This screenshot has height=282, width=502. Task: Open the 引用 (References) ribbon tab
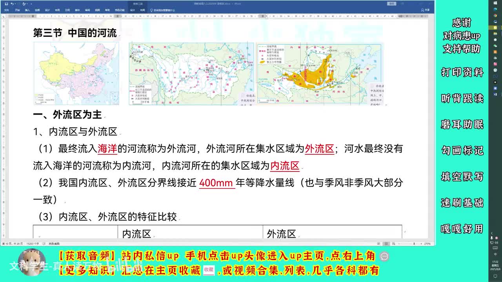[67, 10]
